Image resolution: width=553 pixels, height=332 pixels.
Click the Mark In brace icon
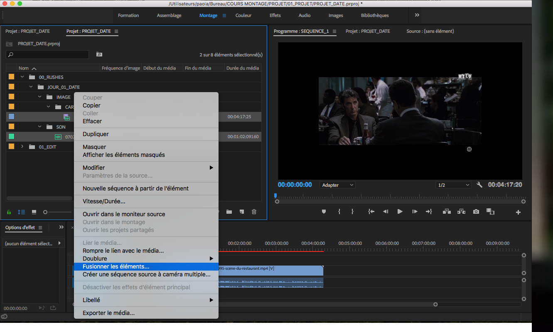coord(339,212)
